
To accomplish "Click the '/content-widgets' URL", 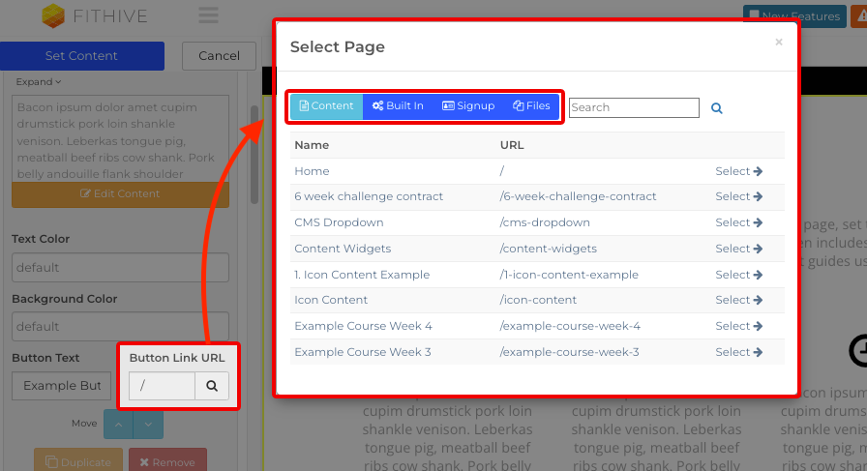I will click(548, 249).
